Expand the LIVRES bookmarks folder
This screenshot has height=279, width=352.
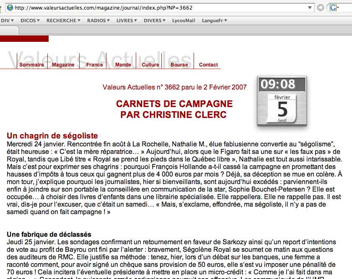[127, 20]
